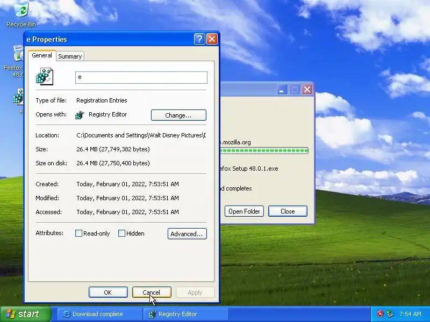This screenshot has width=430, height=322.
Task: Switch to Download complete taskbar item
Action: pyautogui.click(x=99, y=314)
